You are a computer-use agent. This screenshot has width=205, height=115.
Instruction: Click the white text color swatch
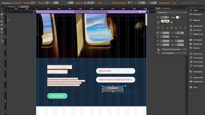click(177, 17)
